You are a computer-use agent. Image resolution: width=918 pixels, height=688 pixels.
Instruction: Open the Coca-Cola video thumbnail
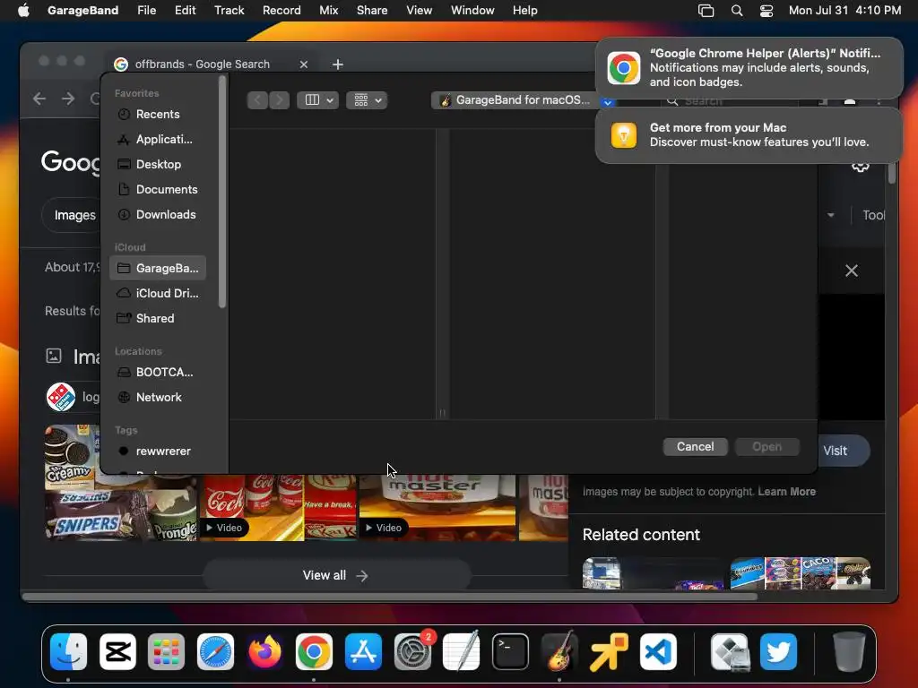tap(278, 507)
